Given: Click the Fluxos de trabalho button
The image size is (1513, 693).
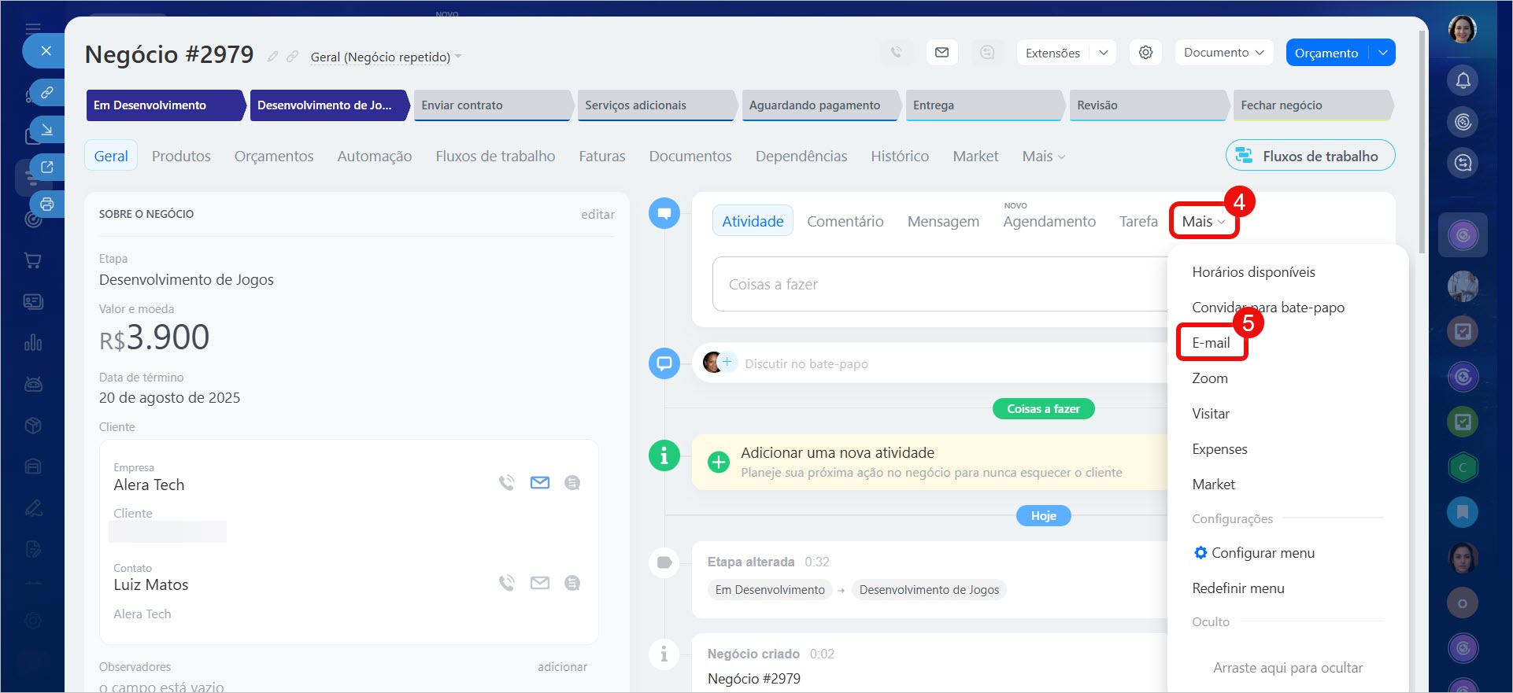Looking at the screenshot, I should coord(1310,156).
